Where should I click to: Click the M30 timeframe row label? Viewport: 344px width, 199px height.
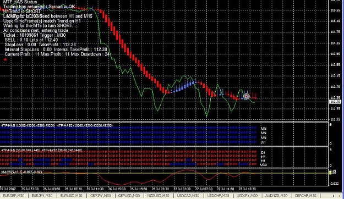[x=263, y=165]
